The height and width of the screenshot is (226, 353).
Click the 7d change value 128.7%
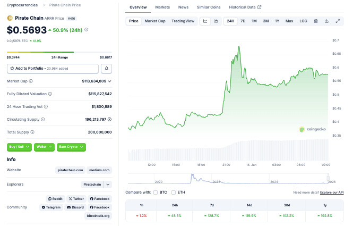[212, 216]
